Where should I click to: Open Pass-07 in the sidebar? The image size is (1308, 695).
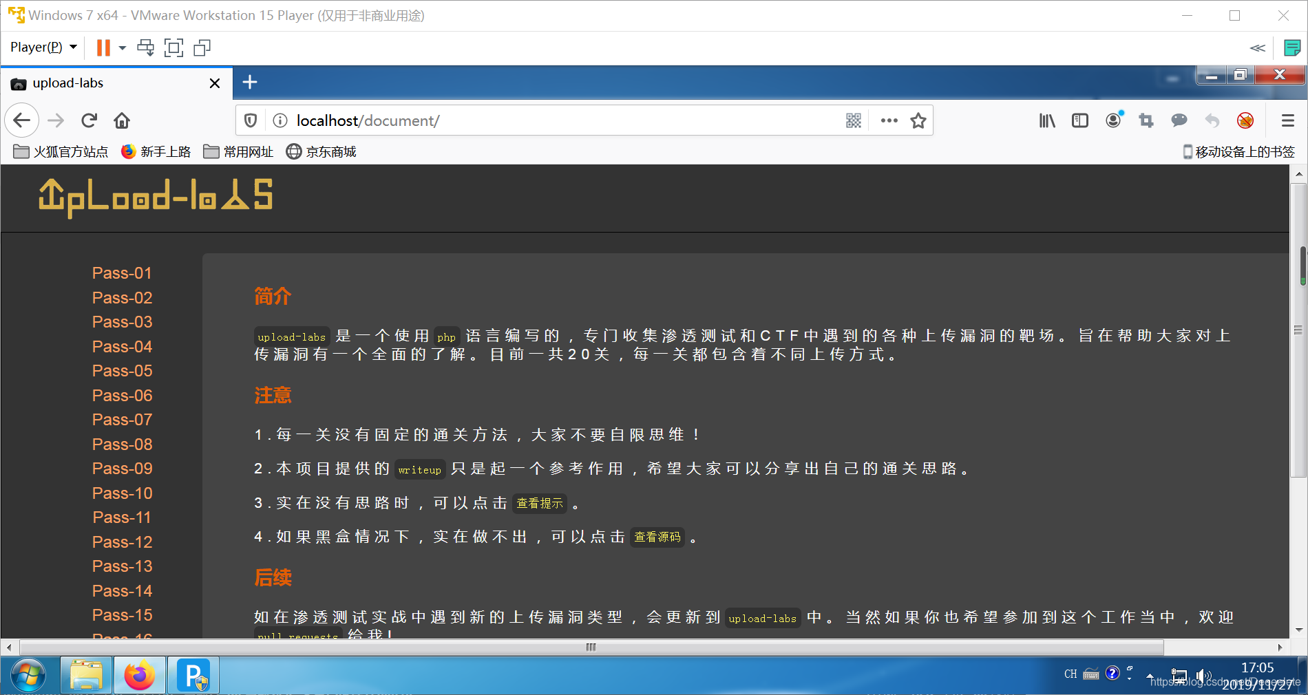(x=122, y=420)
